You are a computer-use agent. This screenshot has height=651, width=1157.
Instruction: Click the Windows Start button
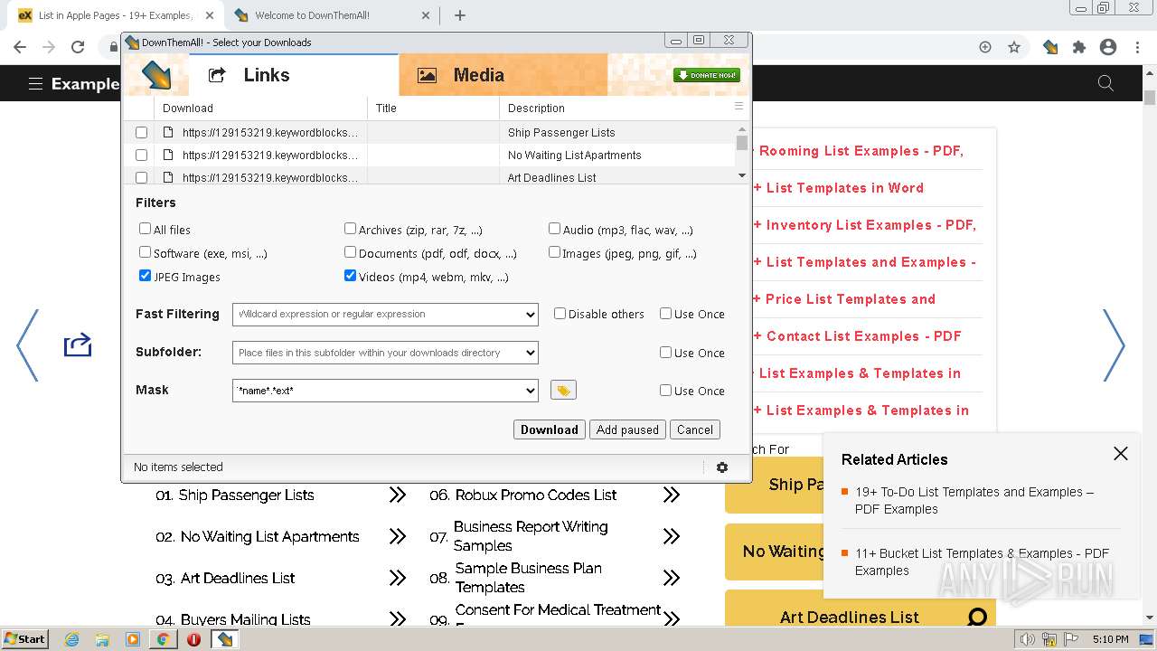pyautogui.click(x=25, y=639)
